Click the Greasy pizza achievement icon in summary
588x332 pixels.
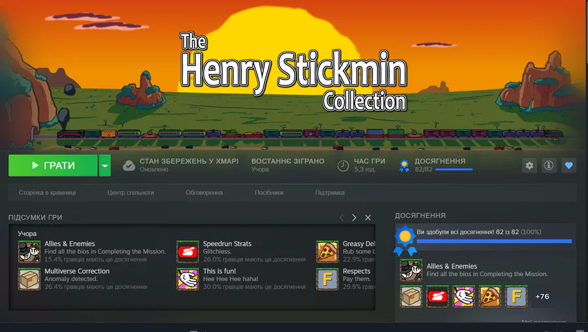click(x=327, y=252)
